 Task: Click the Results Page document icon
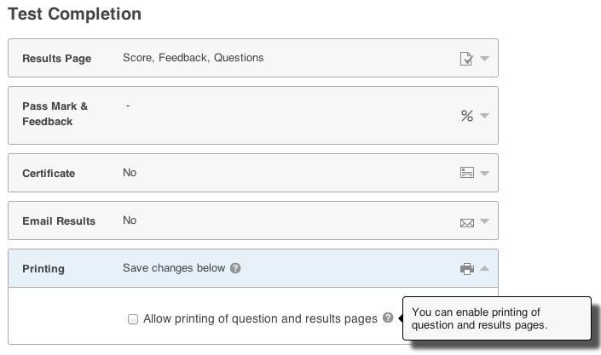pos(466,59)
